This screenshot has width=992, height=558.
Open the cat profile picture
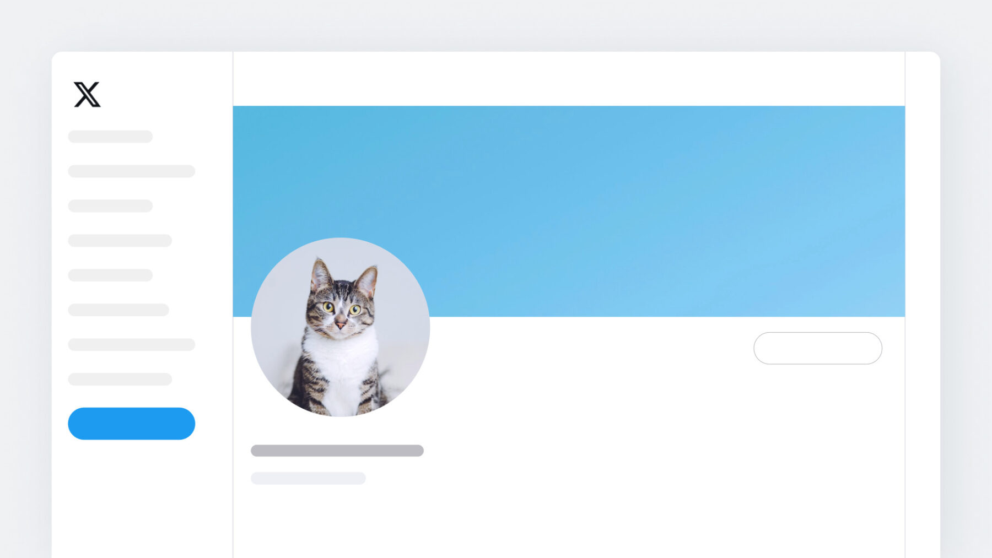[x=340, y=327]
